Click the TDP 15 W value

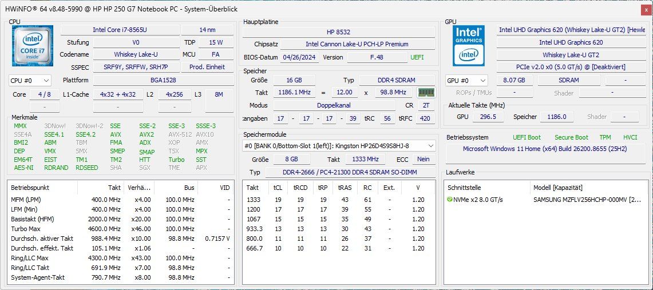point(216,42)
